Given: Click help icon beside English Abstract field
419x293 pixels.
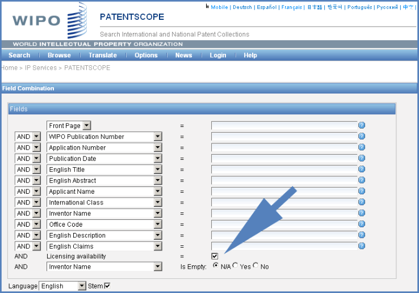Looking at the screenshot, I should point(362,180).
